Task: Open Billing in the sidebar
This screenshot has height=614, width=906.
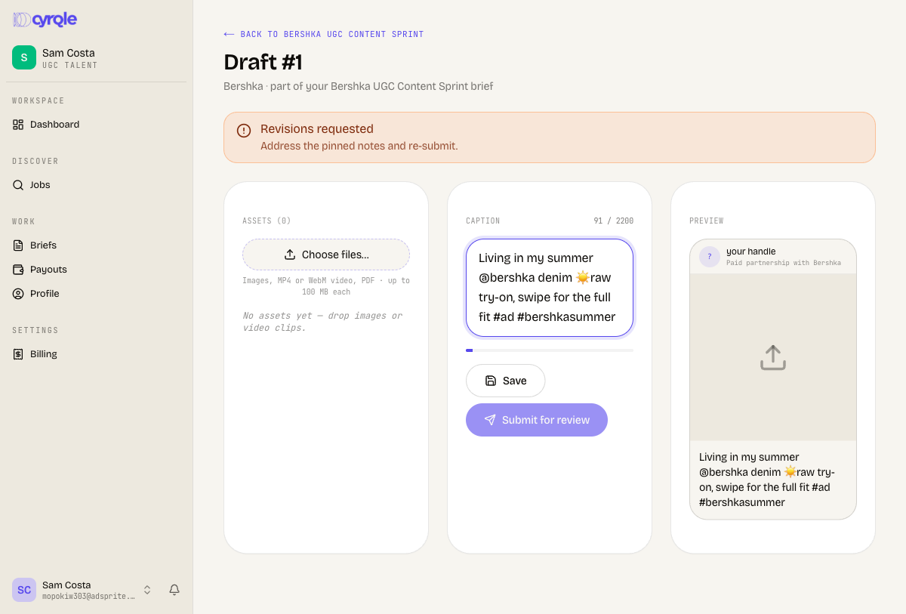Action: pyautogui.click(x=96, y=354)
